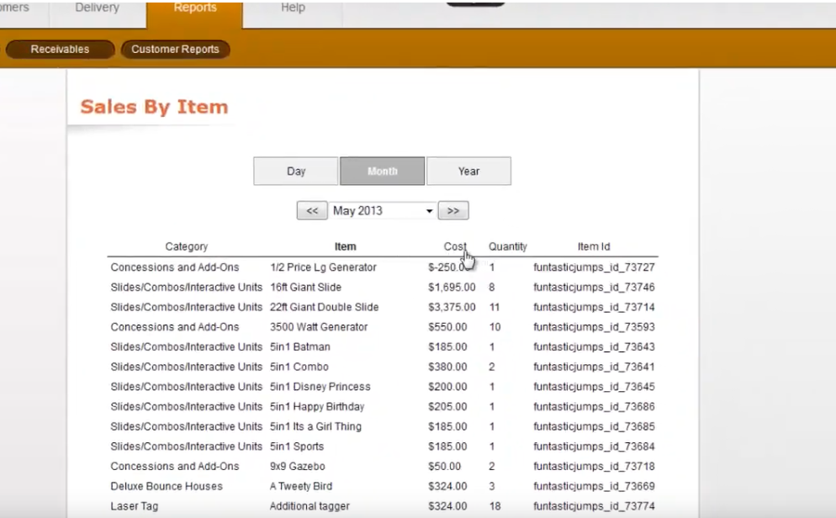Screen dimensions: 836x518
Task: Click the $380.00 cost value
Action: coord(447,367)
